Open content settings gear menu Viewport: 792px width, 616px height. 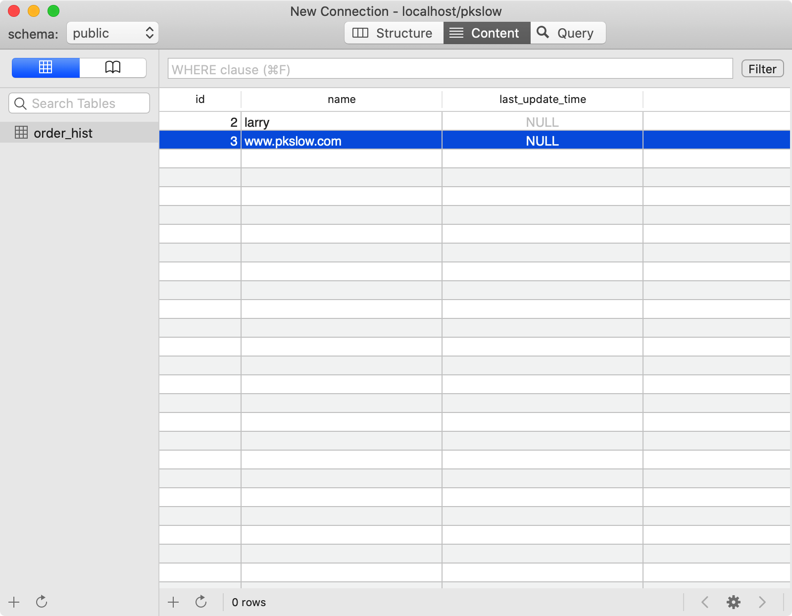tap(733, 602)
